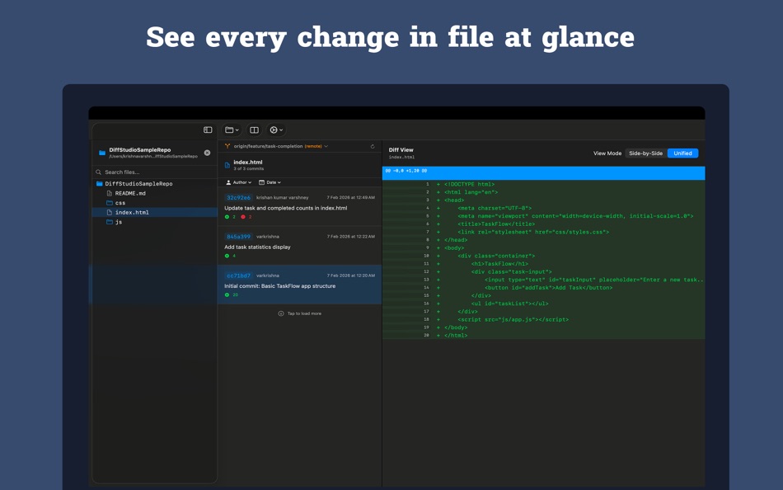Click the split-view panel icon in the toolbar

[x=253, y=130]
